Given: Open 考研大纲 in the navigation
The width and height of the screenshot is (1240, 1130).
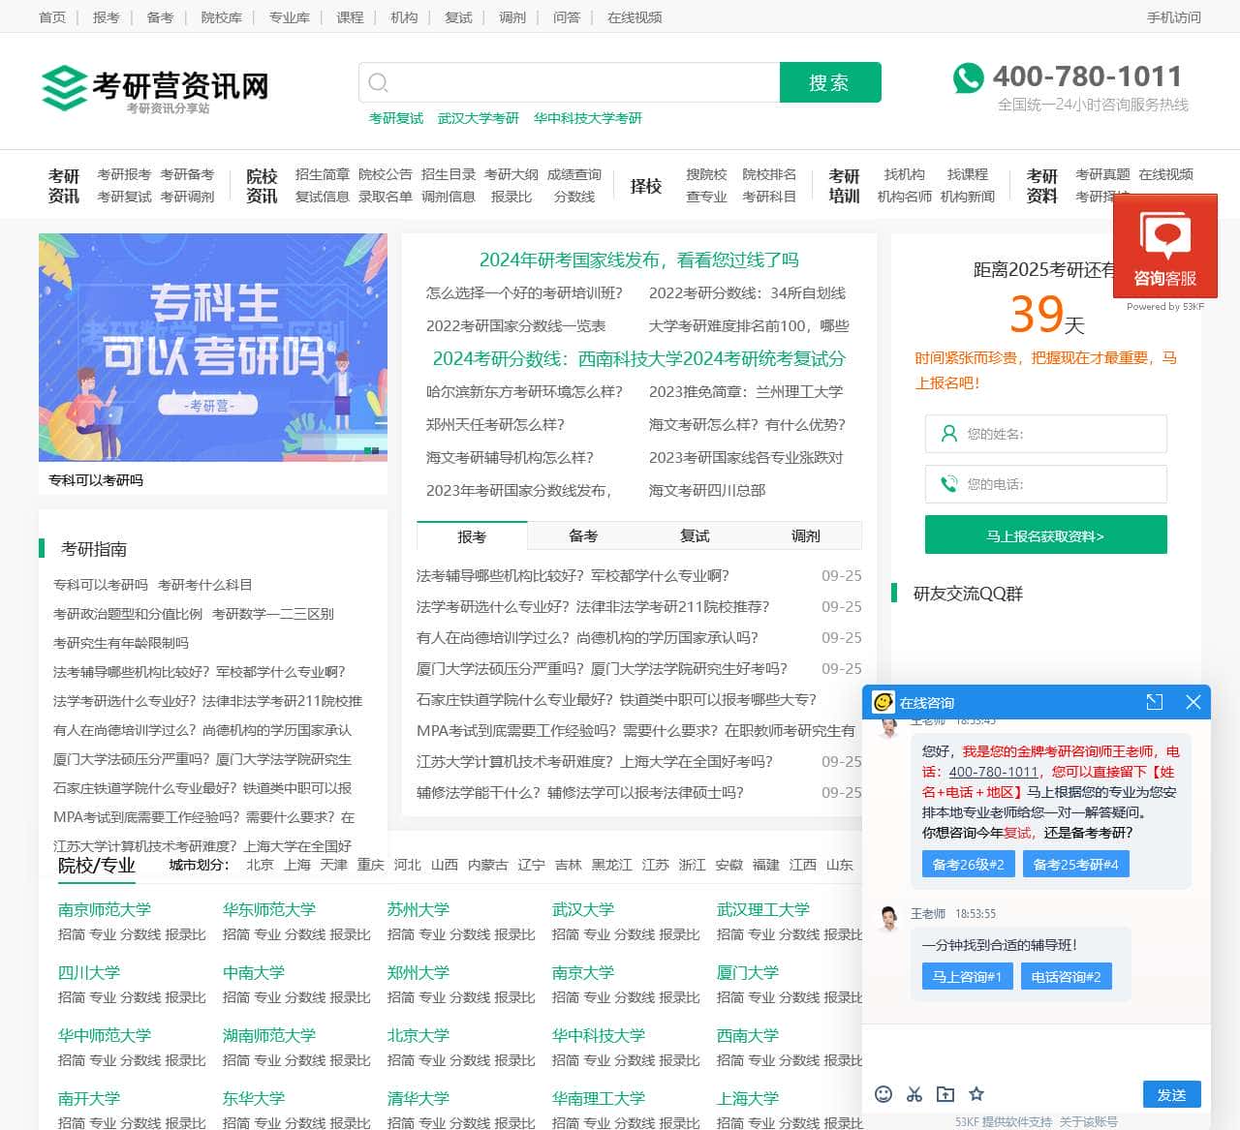Looking at the screenshot, I should [x=511, y=174].
